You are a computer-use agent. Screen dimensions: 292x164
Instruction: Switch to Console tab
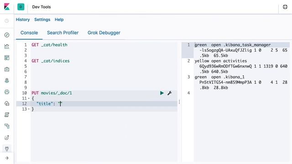[x=29, y=33]
